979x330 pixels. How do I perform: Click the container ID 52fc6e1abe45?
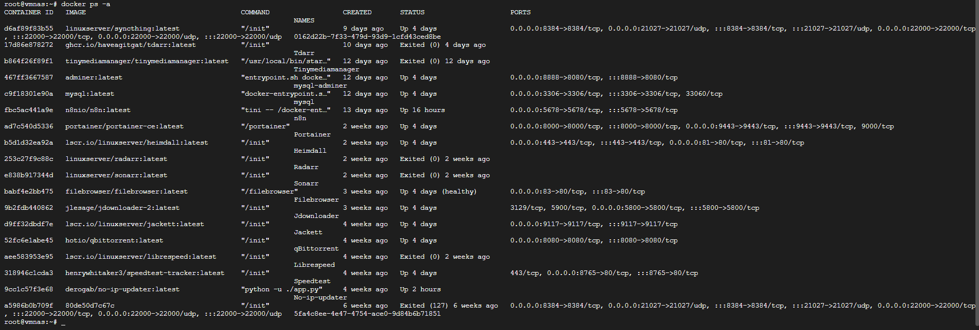tap(29, 240)
